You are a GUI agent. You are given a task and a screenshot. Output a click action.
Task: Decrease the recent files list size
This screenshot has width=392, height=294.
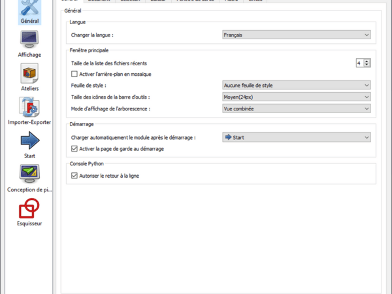pos(368,65)
